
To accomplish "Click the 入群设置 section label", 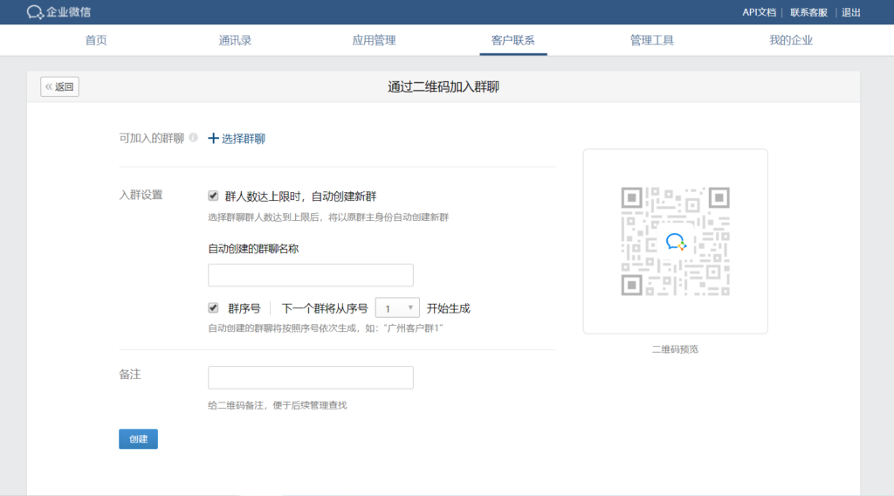I will point(141,195).
